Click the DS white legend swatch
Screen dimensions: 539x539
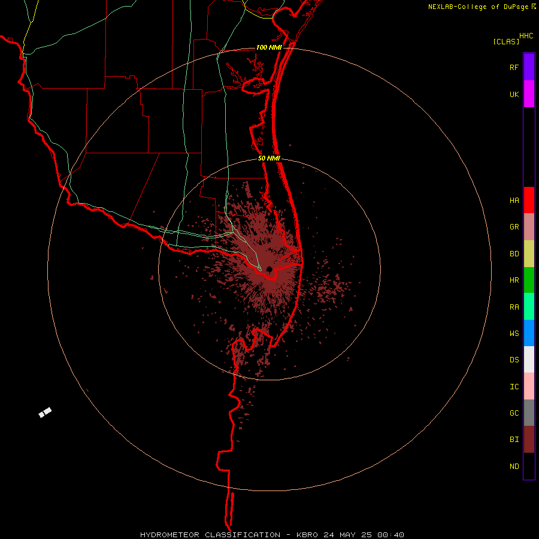pos(529,359)
